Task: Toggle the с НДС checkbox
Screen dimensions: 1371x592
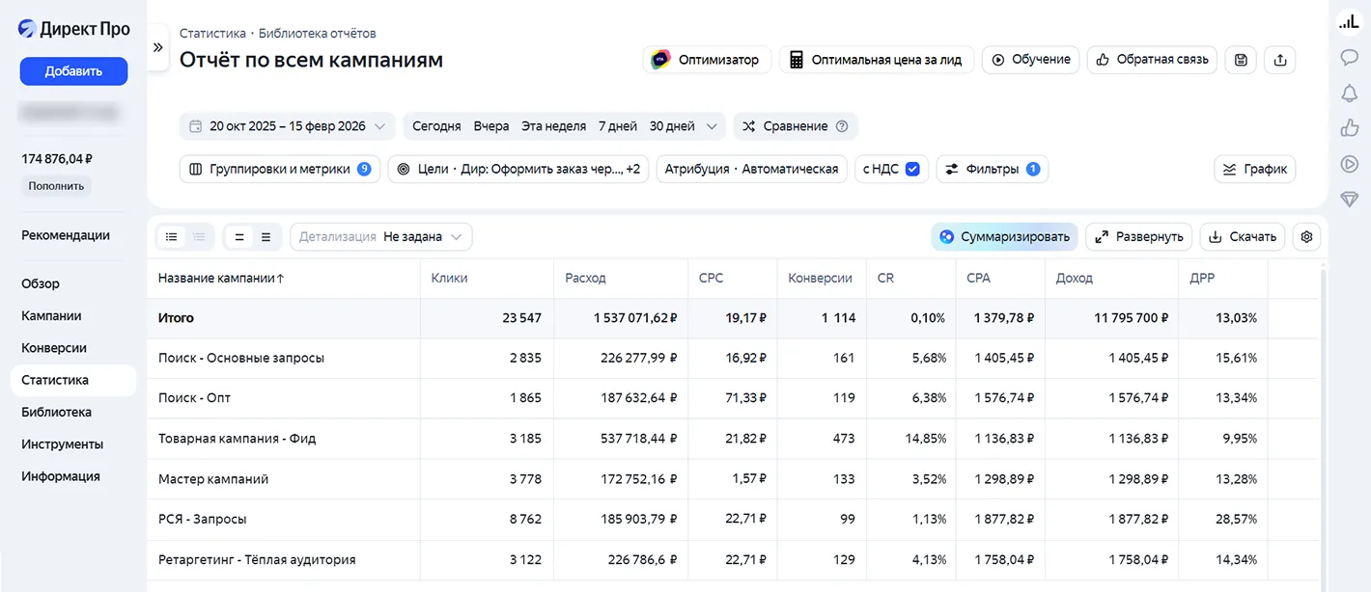Action: point(912,169)
